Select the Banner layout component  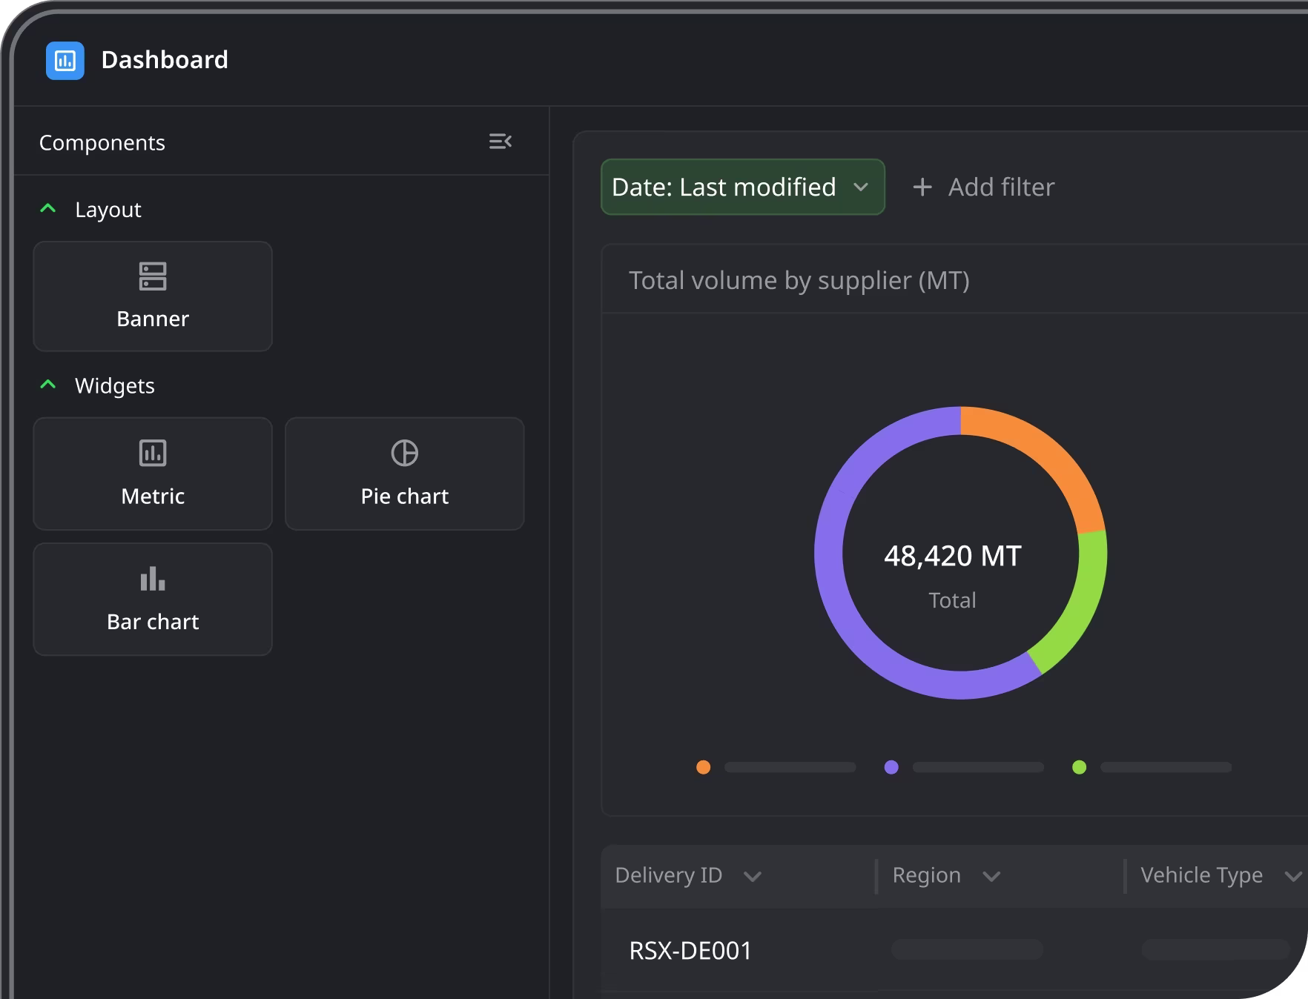tap(153, 296)
